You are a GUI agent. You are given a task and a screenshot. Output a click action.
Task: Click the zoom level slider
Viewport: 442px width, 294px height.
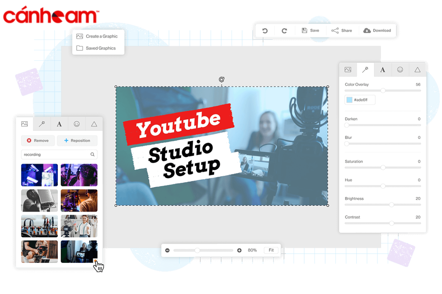pyautogui.click(x=203, y=250)
